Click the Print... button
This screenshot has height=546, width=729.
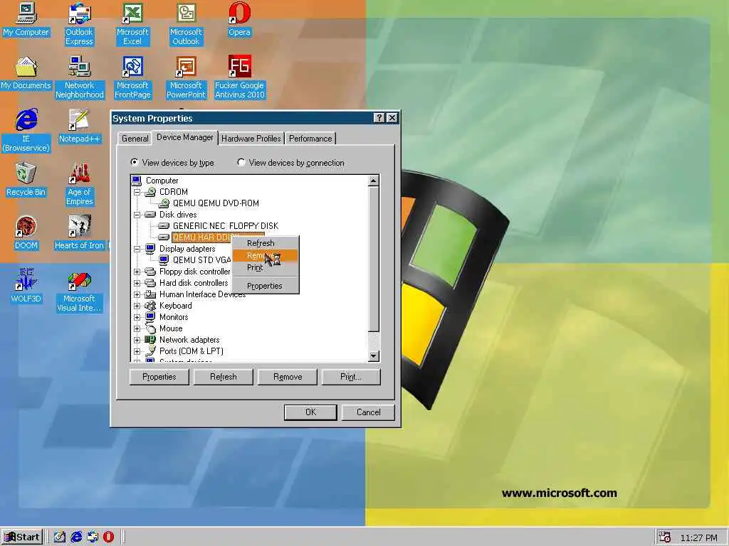click(351, 377)
